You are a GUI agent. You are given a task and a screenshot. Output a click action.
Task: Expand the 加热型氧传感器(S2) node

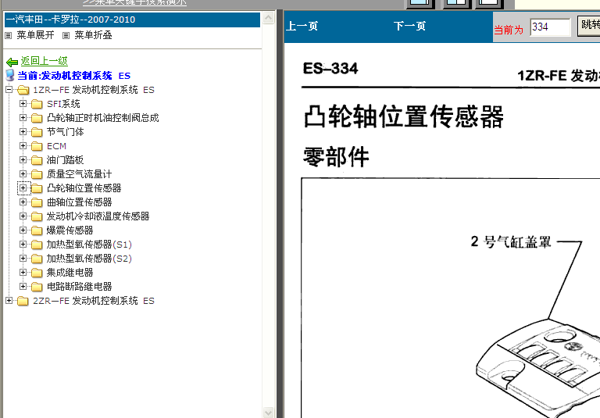click(23, 259)
